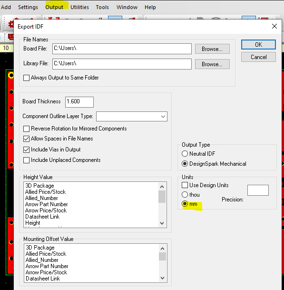Click the Board Thickness value field
Viewport: 284px width, 290px height.
coord(79,102)
